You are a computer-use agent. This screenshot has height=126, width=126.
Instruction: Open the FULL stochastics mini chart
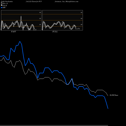(62, 20)
